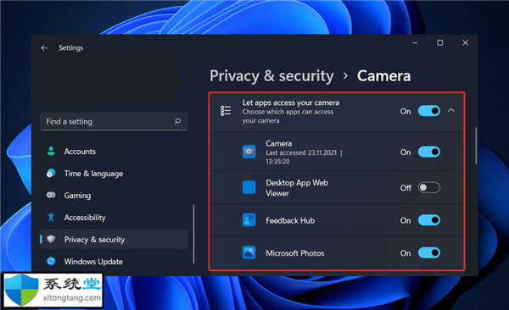Click Privacy & security breadcrumb link
The image size is (509, 310).
(271, 76)
